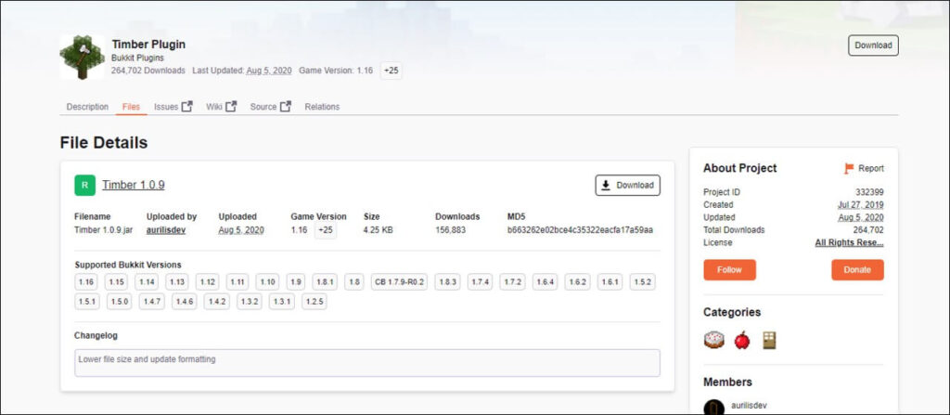Open the Wiki tab
This screenshot has height=415, width=950.
214,107
